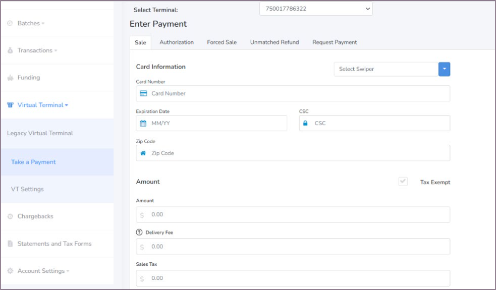
Task: Click the home icon in Zip Code field
Action: click(x=143, y=153)
